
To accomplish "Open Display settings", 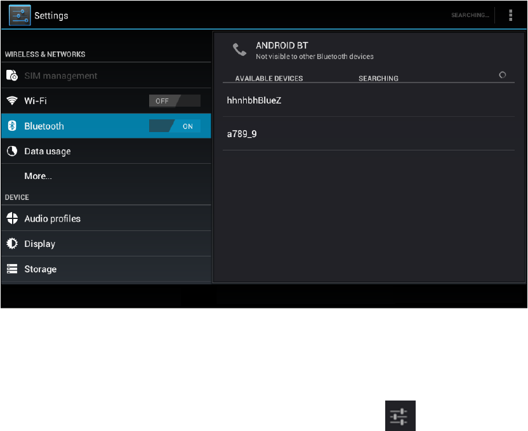I will click(x=106, y=244).
